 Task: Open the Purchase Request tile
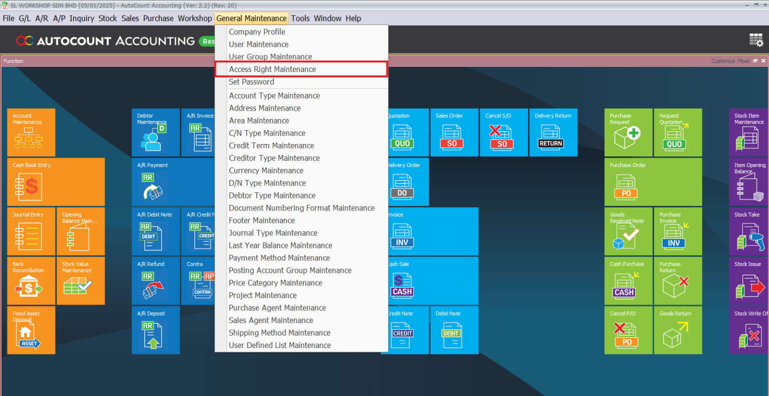628,132
